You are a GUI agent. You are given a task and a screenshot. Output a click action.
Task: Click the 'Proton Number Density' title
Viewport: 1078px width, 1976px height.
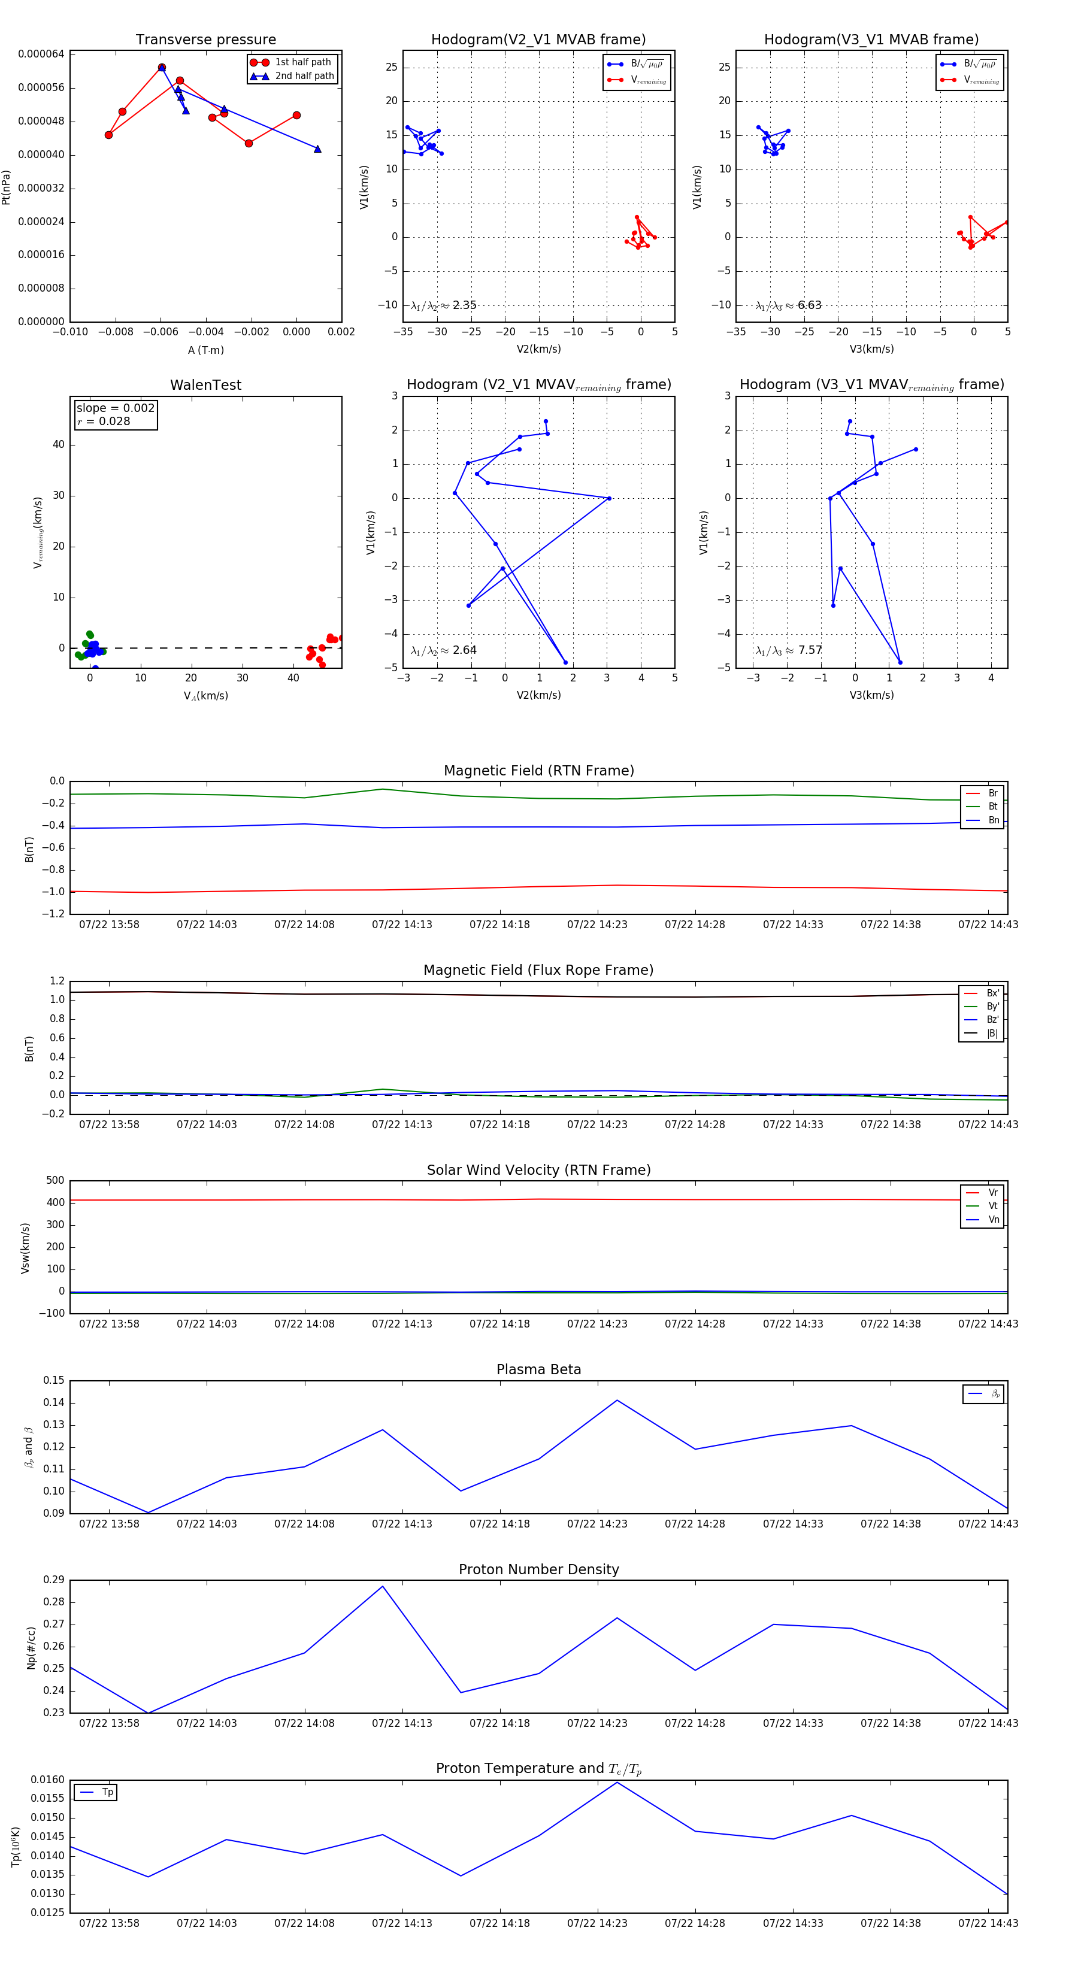pos(538,1569)
